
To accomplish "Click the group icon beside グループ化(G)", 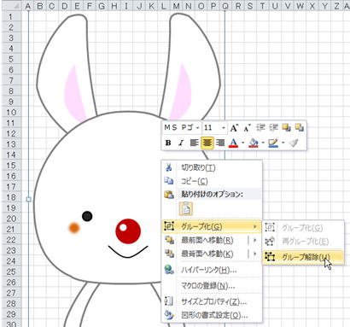I will point(169,226).
